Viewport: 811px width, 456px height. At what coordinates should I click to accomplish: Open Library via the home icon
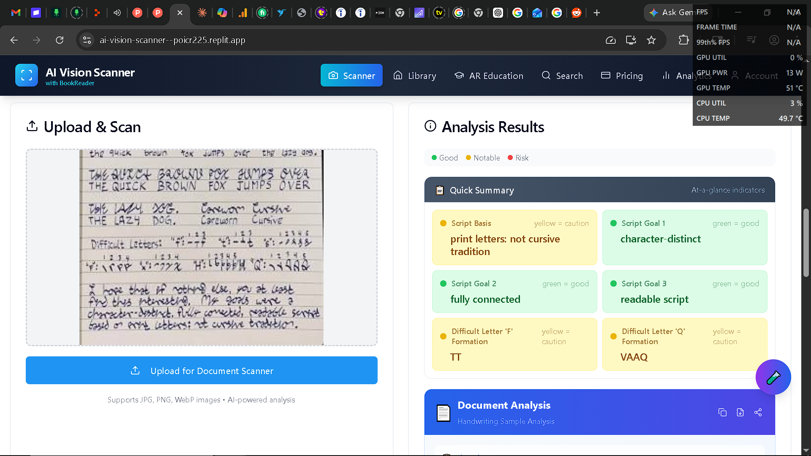pyautogui.click(x=397, y=75)
